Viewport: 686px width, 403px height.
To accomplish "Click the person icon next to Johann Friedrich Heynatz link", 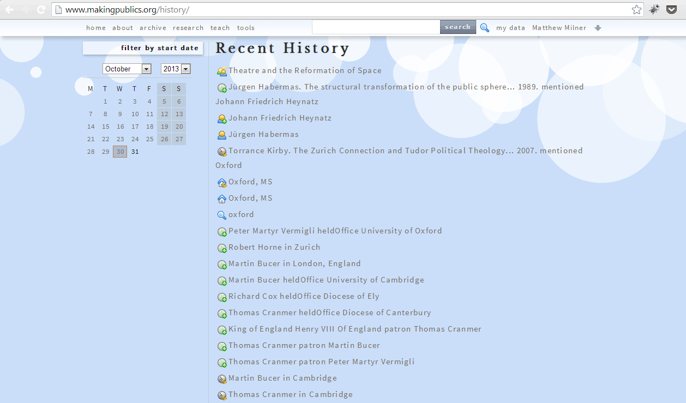I will click(x=222, y=119).
